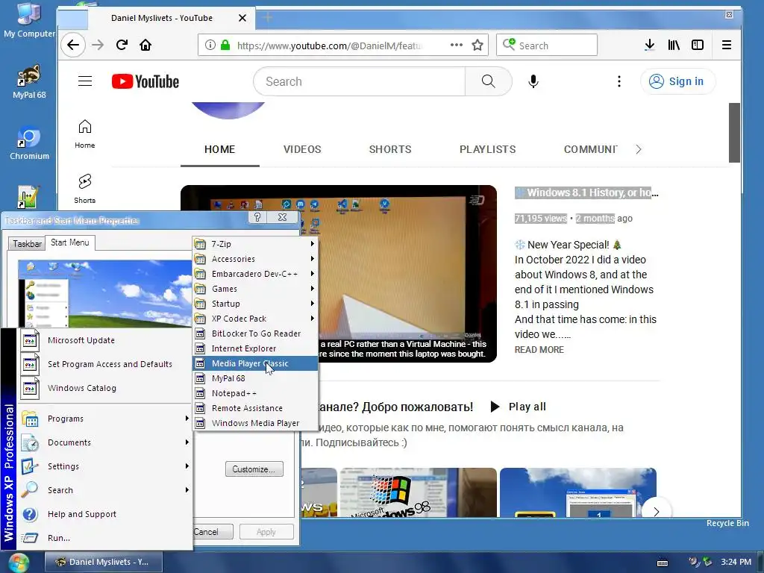Open Microsoft Update in Start menu
764x573 pixels.
105,340
